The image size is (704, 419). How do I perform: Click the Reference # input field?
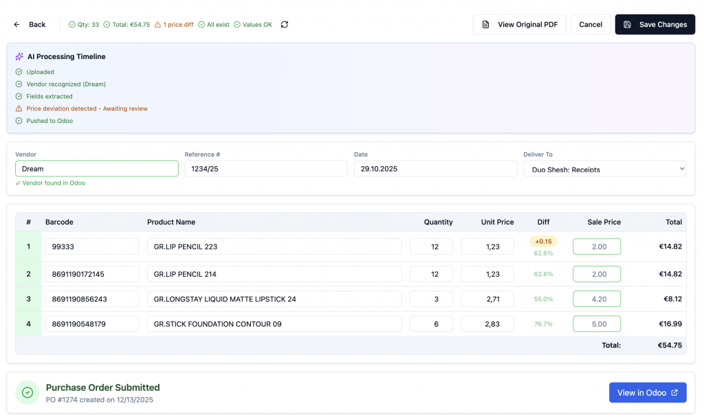coord(265,169)
